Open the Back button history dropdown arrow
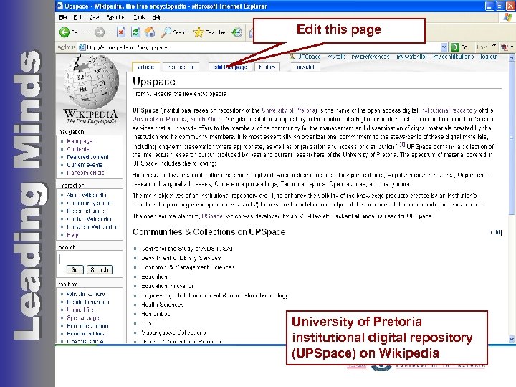Image resolution: width=516 pixels, height=387 pixels. click(87, 32)
